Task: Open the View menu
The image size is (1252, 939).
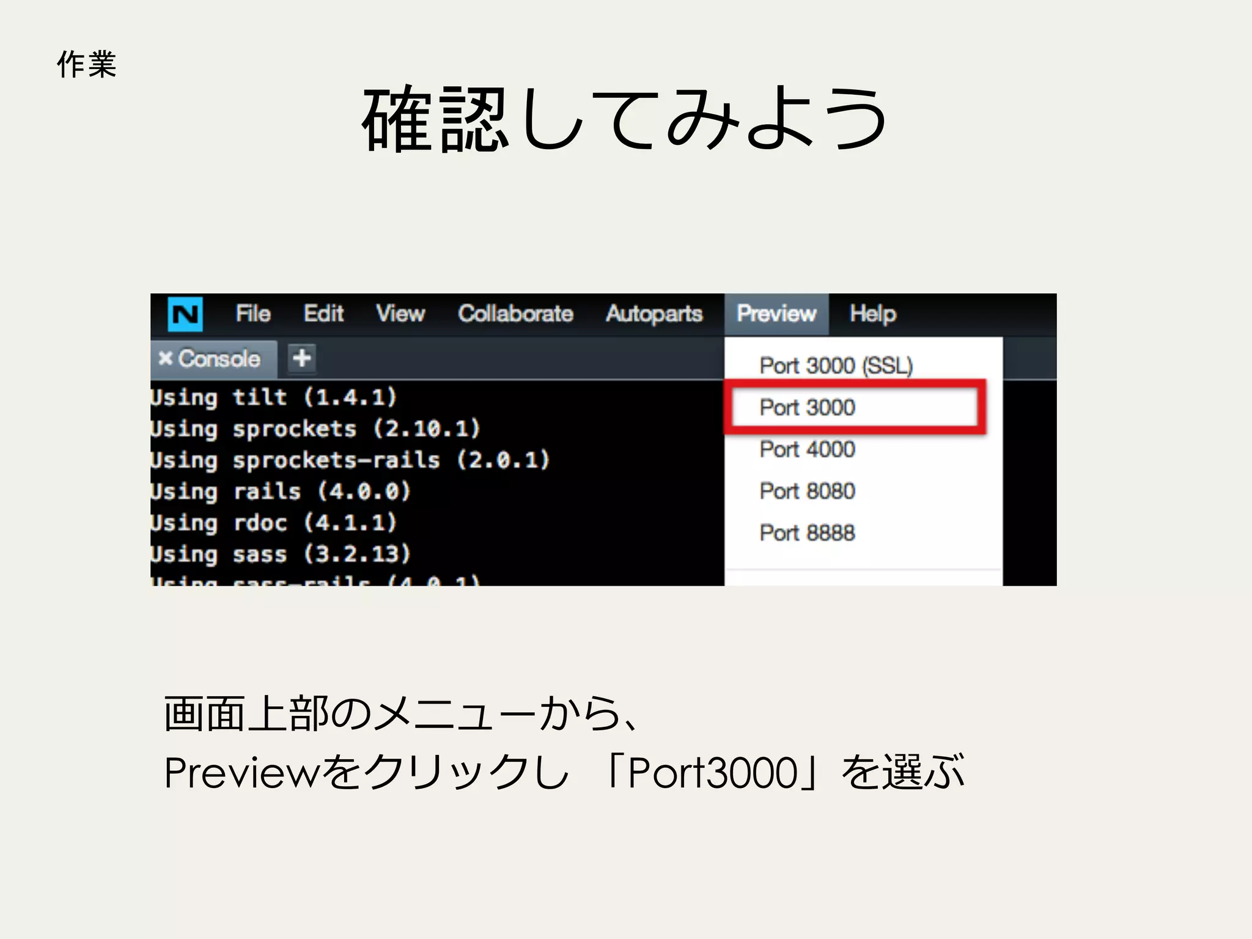Action: pyautogui.click(x=400, y=314)
